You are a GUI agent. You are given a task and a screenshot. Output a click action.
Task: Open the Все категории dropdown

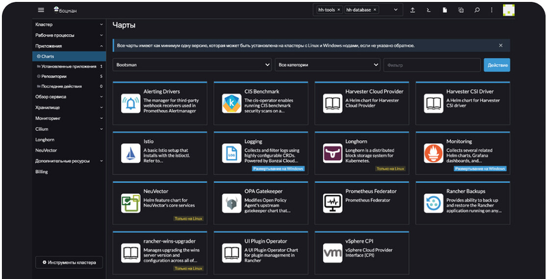pyautogui.click(x=327, y=64)
